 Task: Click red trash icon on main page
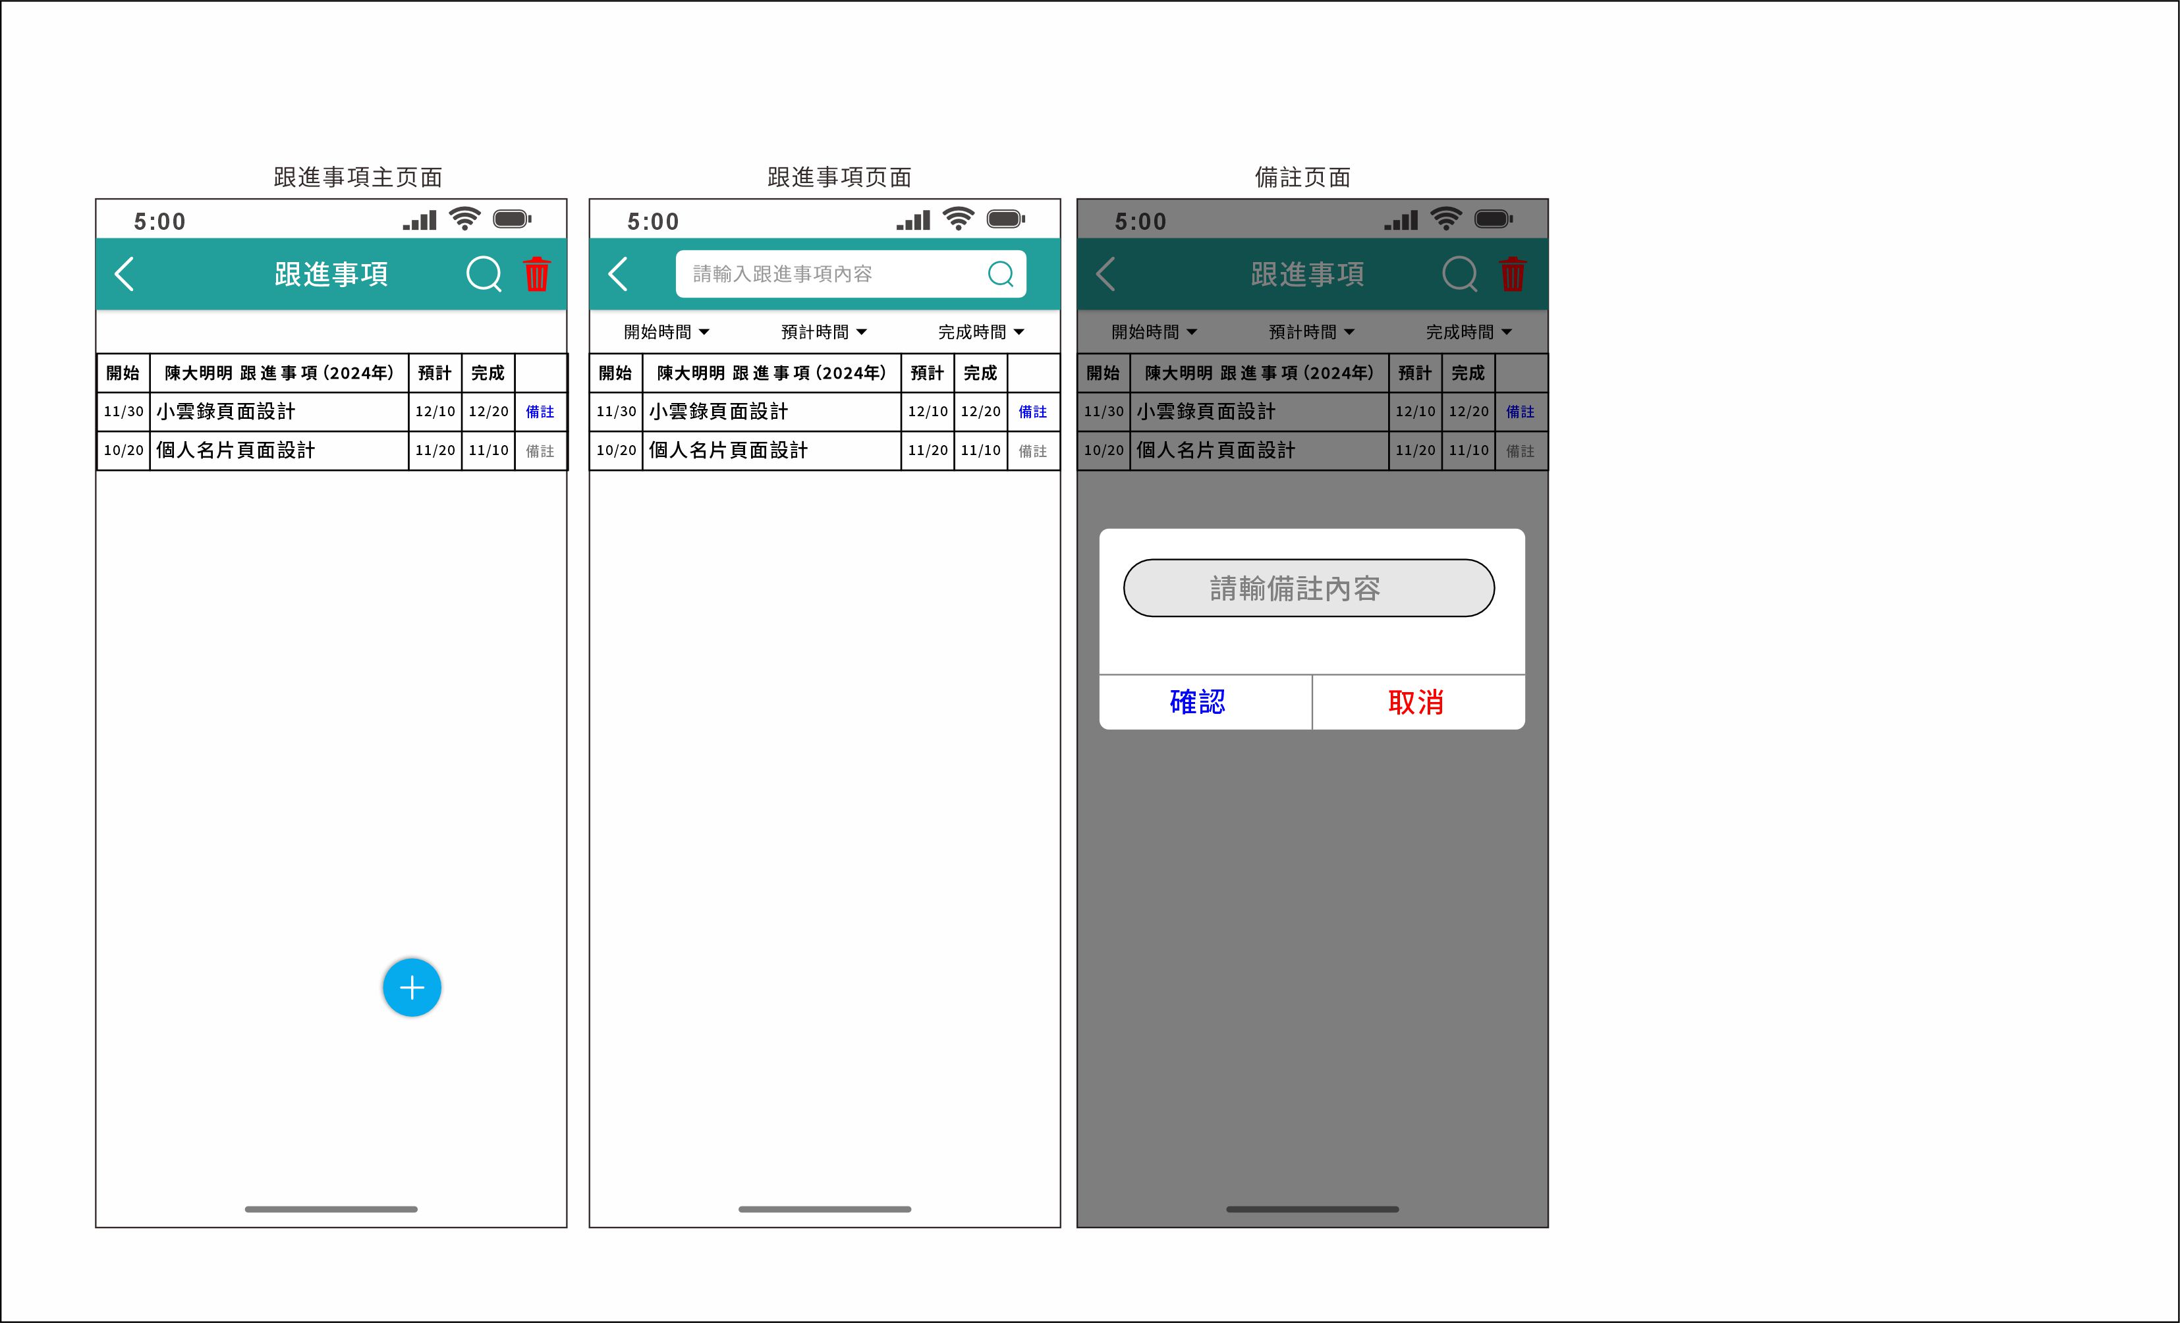pos(537,274)
